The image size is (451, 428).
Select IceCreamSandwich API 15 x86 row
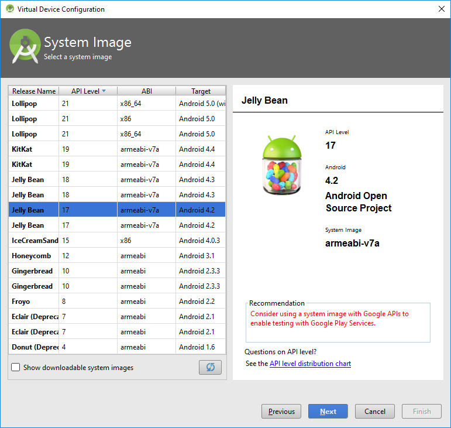[117, 240]
